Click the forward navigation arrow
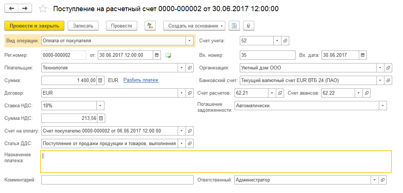The height and width of the screenshot is (193, 403). click(x=25, y=8)
